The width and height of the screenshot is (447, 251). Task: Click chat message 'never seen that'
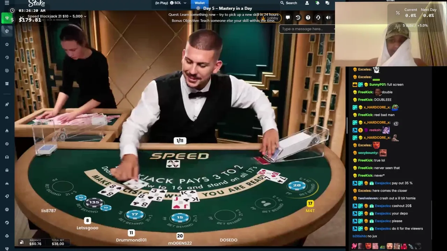pos(387,168)
